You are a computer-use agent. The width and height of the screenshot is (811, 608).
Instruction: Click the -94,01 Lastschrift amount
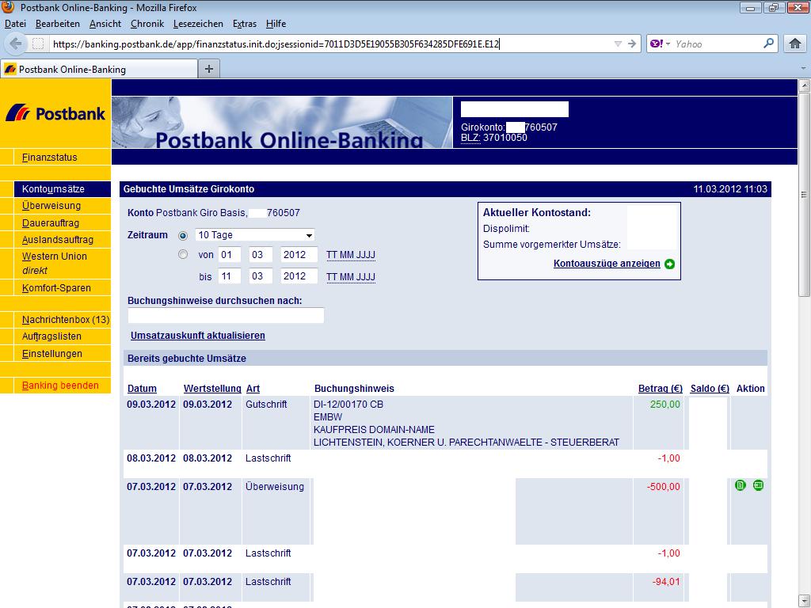pyautogui.click(x=665, y=582)
